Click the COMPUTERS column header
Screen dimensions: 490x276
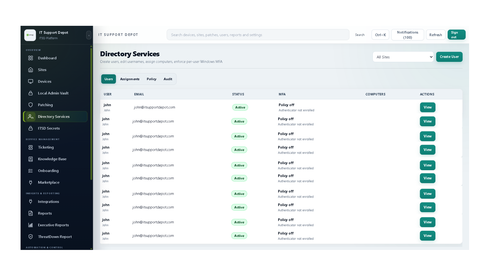(375, 94)
